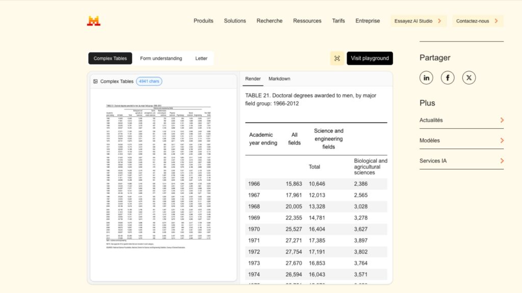Switch to the Markdown view tab
Screen dimensions: 522x293
tap(279, 79)
